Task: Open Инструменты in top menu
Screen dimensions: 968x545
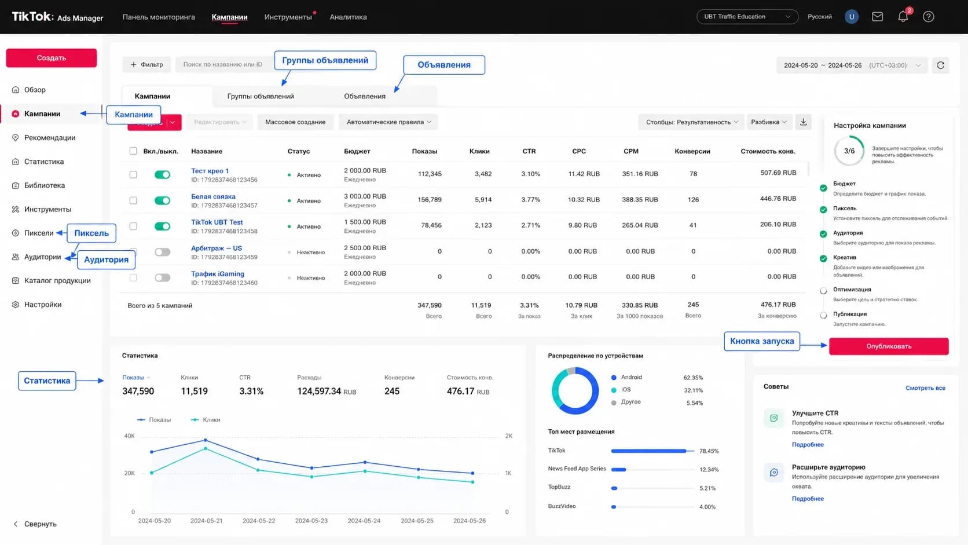Action: pyautogui.click(x=288, y=17)
